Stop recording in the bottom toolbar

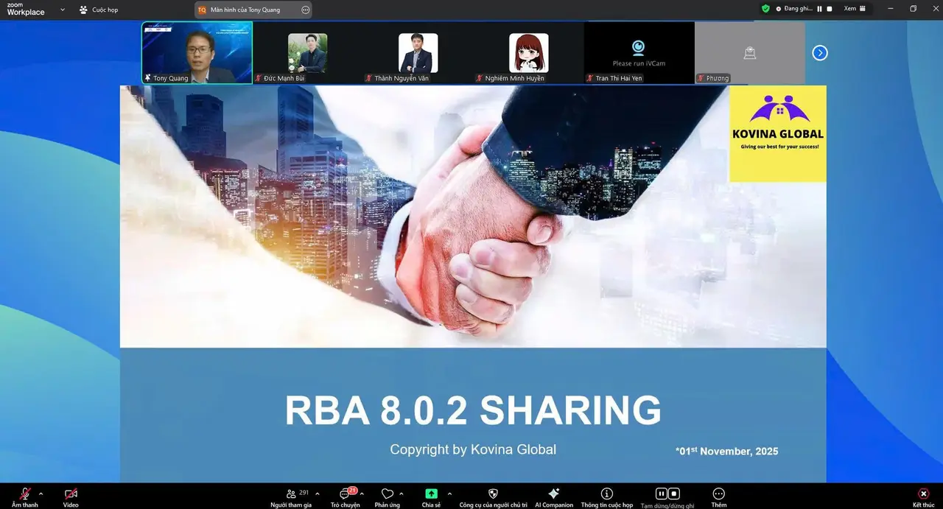point(673,494)
